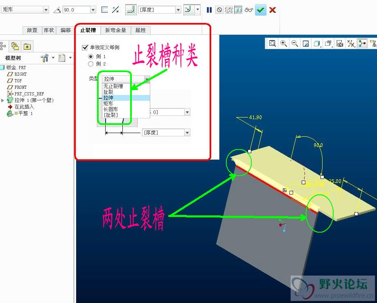Click the radius dimension location icon

pos(188,10)
